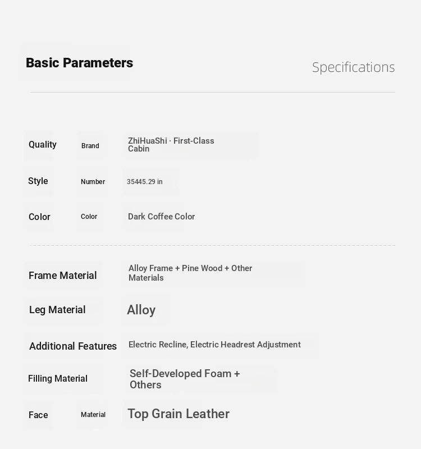Select the Specifications label
Viewport: 421px width, 449px height.
pos(354,67)
